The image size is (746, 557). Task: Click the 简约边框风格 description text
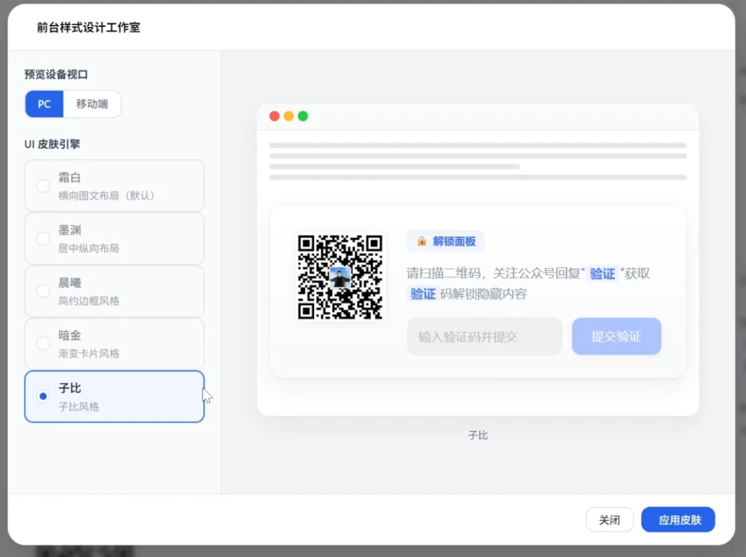[x=88, y=301]
